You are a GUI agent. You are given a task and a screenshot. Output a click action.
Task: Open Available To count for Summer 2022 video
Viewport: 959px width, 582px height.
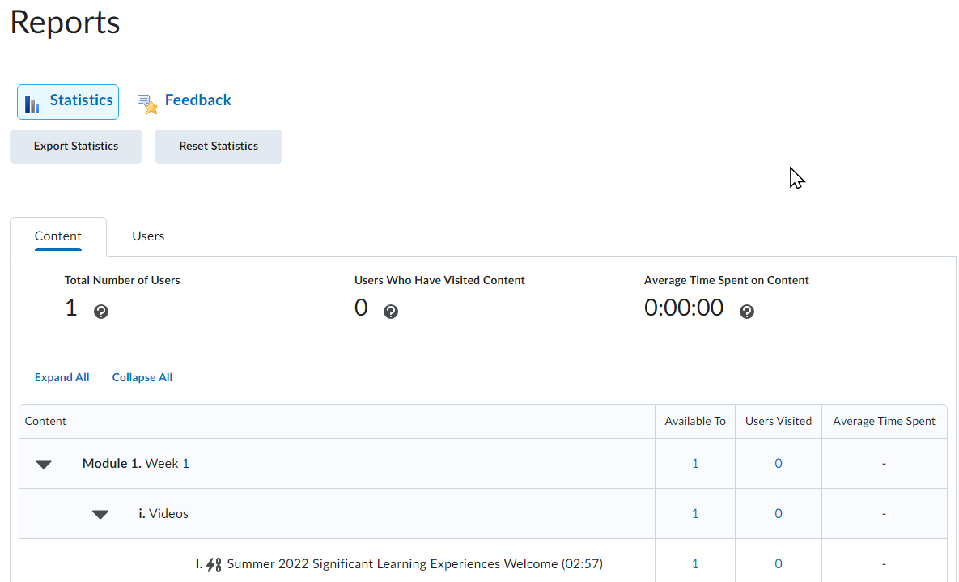click(x=695, y=564)
